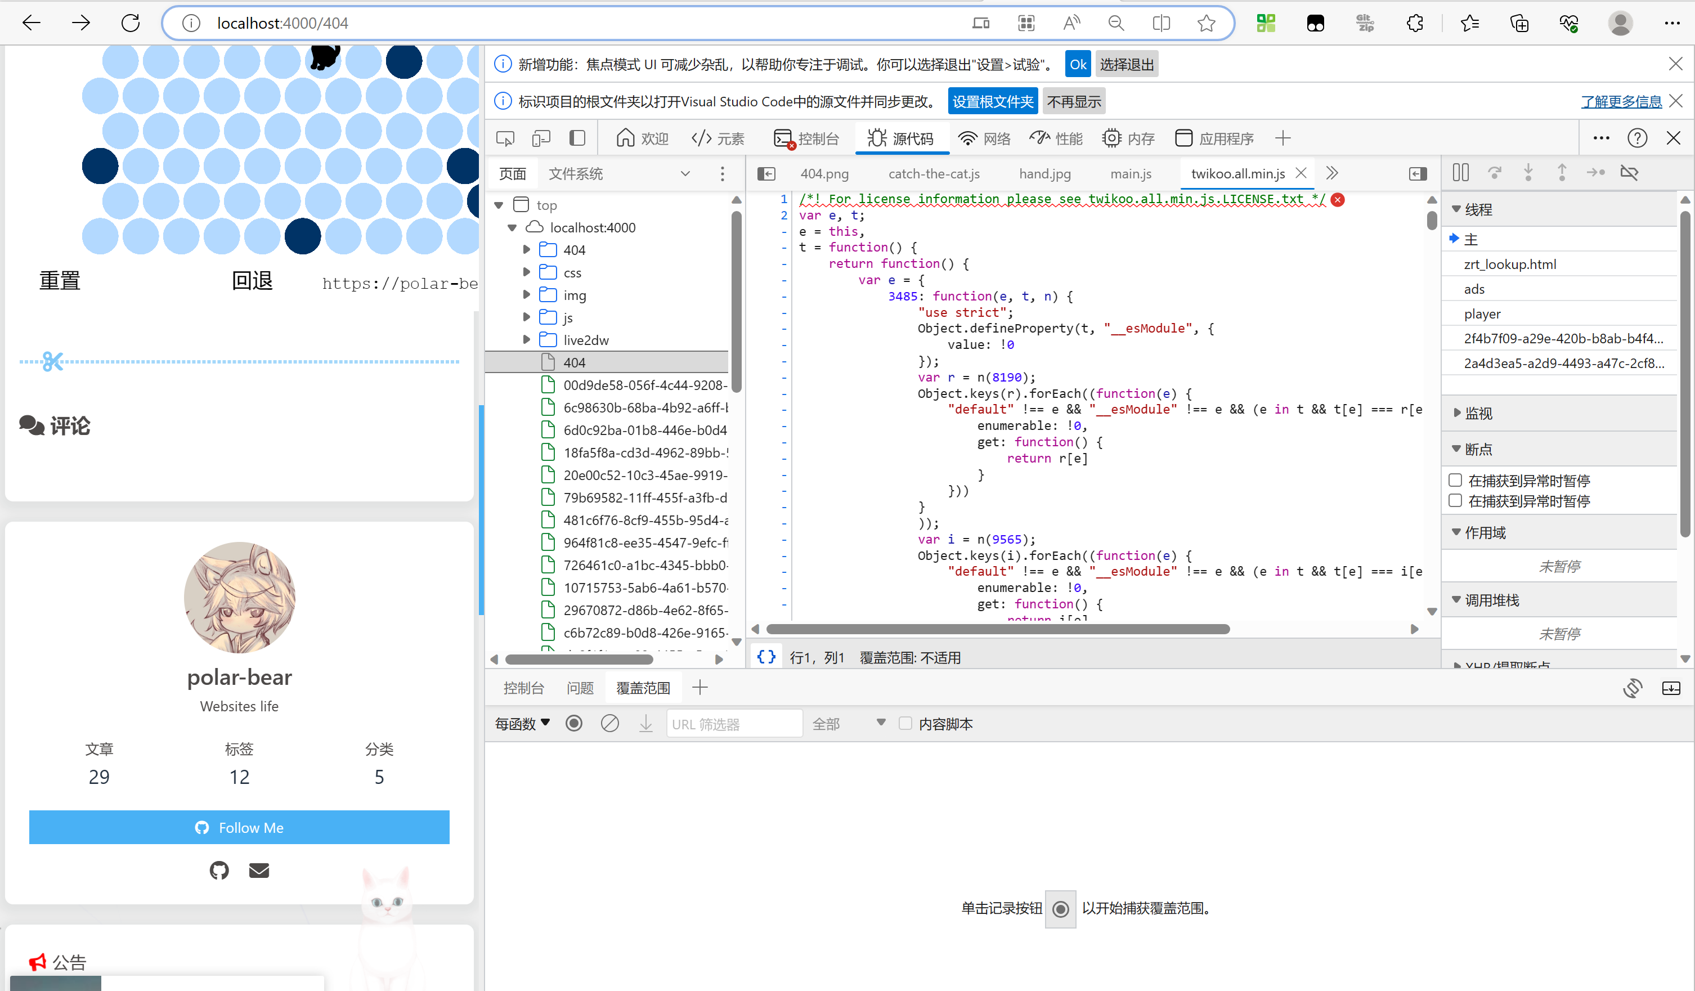Open the 每函数 per-function dropdown
Image resolution: width=1695 pixels, height=991 pixels.
(522, 723)
